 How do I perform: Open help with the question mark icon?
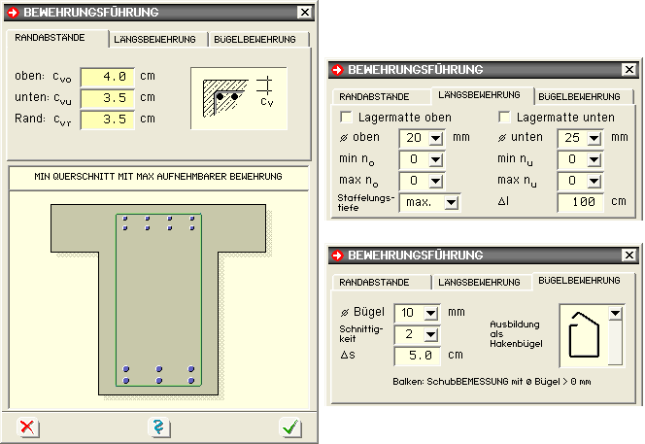[x=156, y=427]
